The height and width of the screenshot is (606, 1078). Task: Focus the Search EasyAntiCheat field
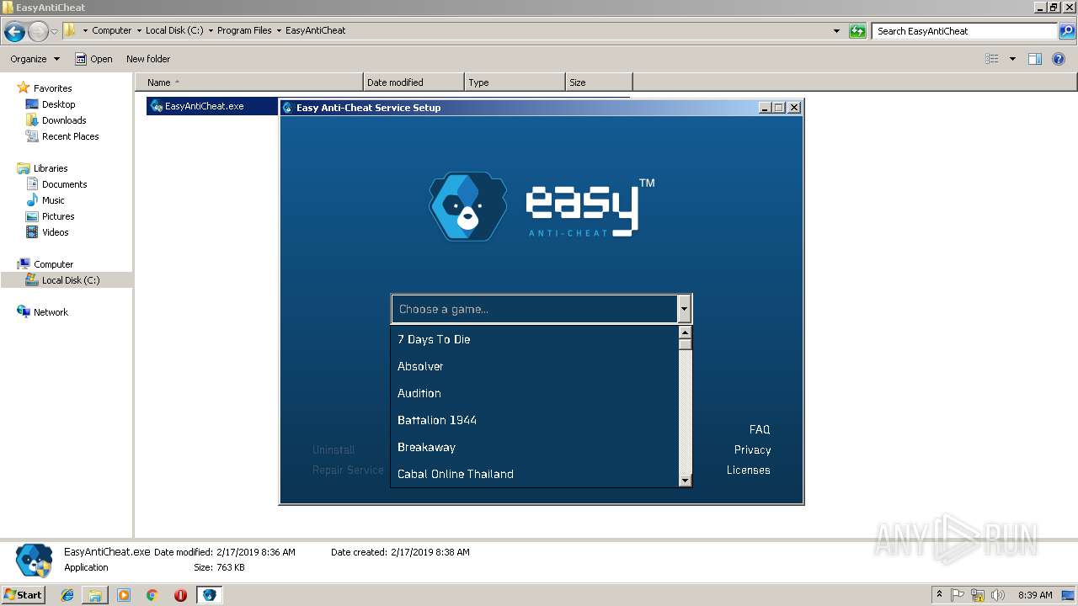(965, 31)
